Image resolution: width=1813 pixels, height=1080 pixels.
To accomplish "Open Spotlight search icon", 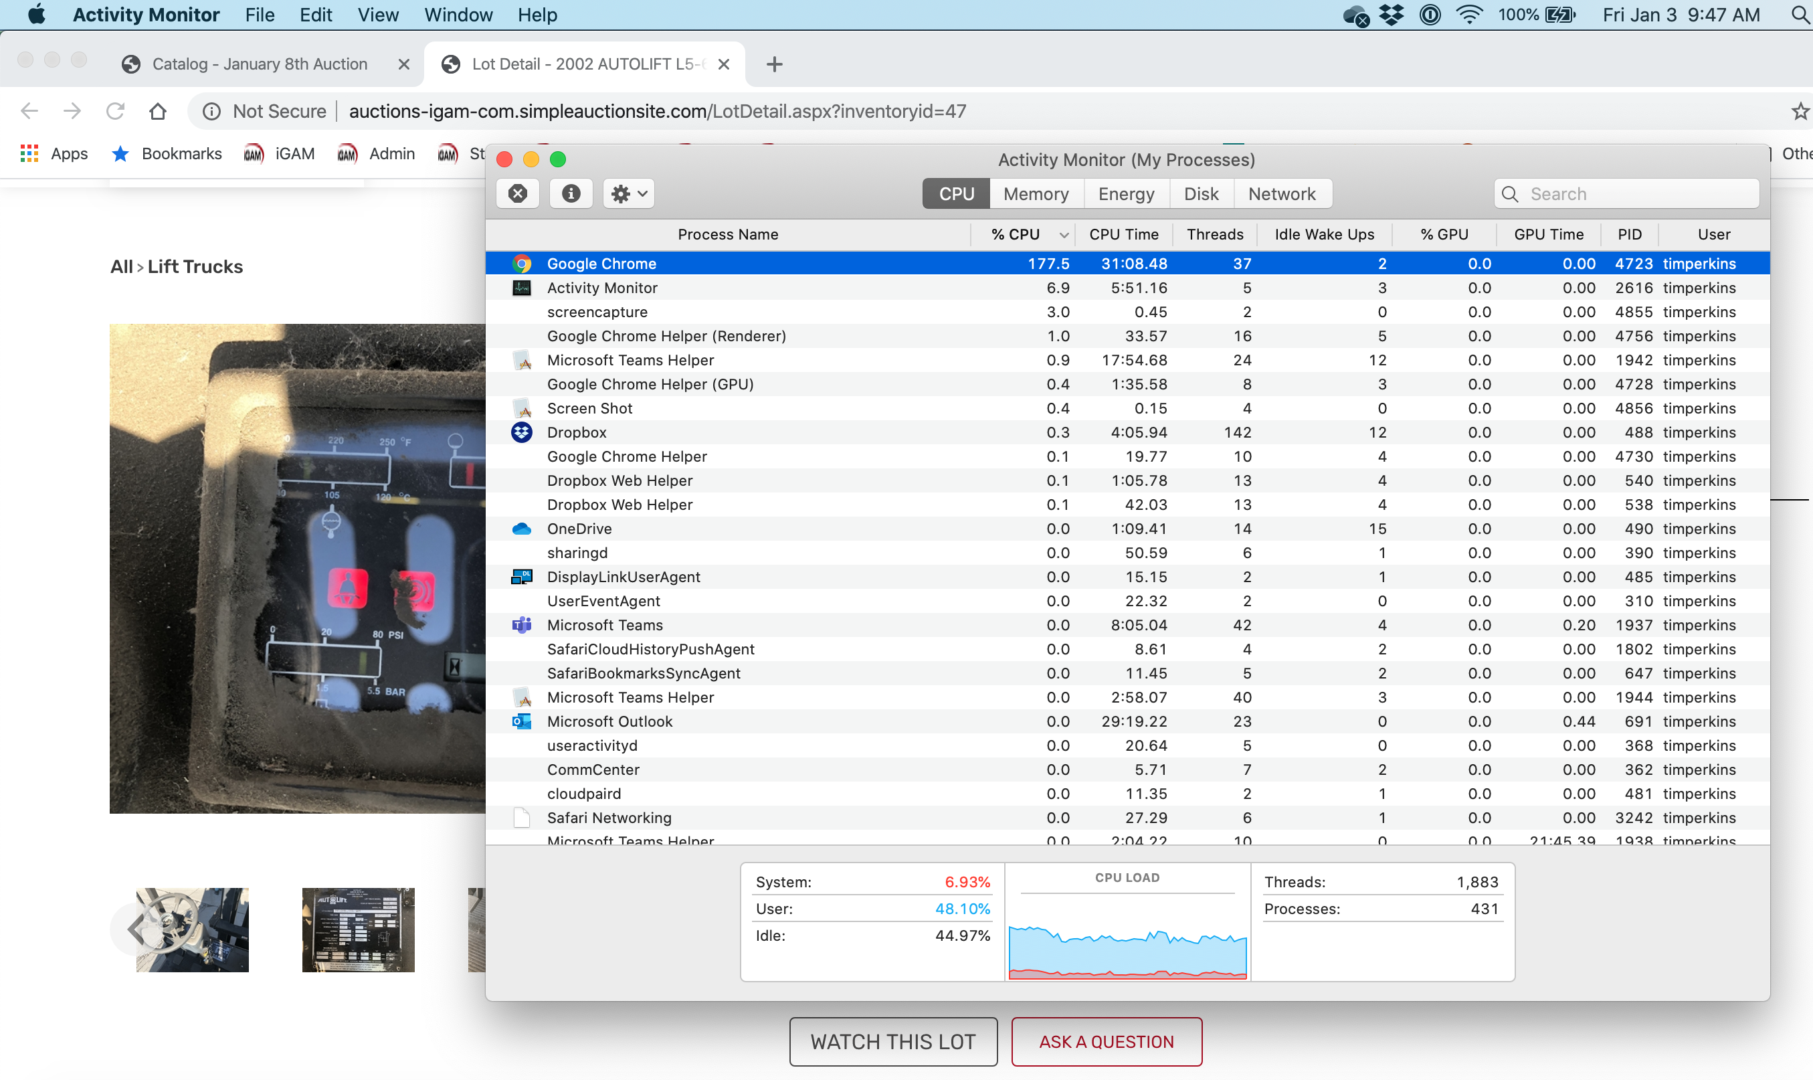I will 1800,15.
